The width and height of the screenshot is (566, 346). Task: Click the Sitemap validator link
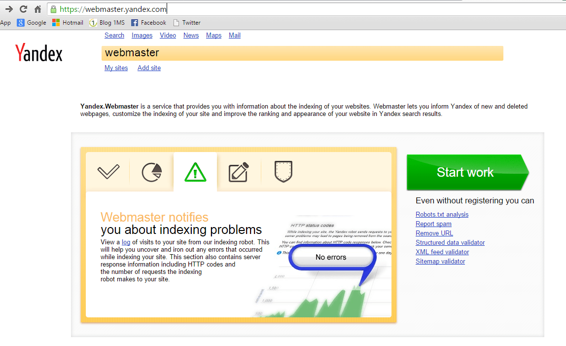click(x=440, y=262)
